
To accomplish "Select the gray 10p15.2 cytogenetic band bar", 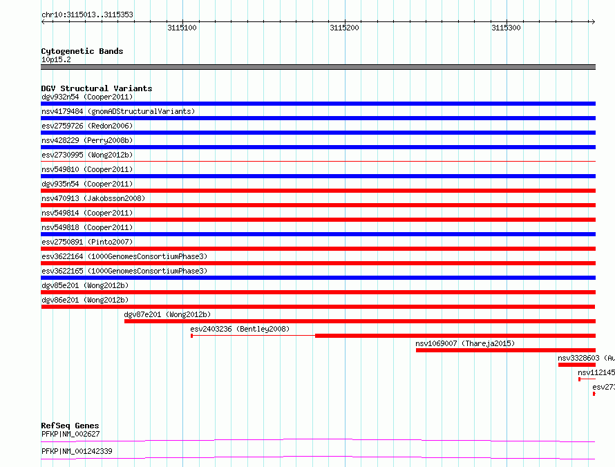I will (x=318, y=67).
